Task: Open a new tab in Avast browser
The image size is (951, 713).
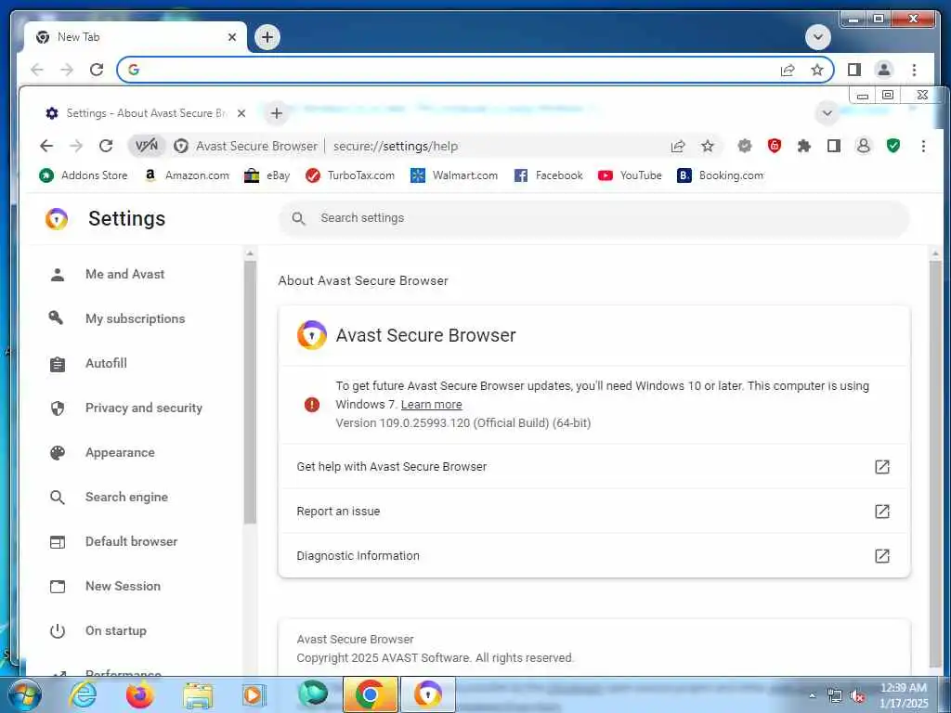Action: click(x=277, y=112)
